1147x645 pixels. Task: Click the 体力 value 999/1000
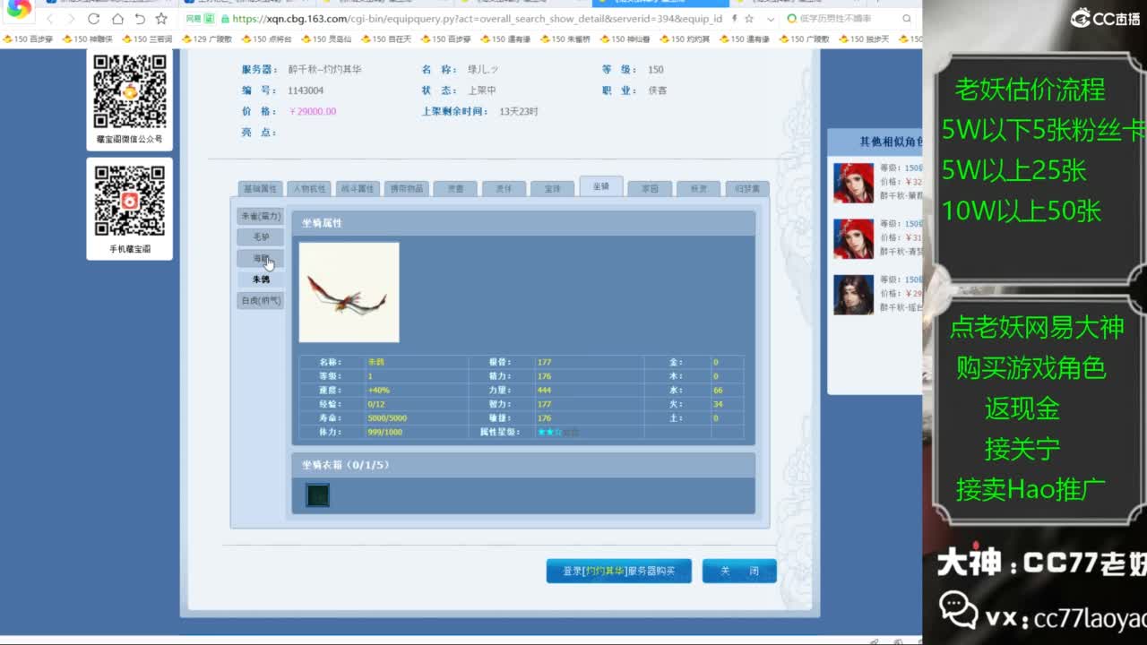(384, 433)
